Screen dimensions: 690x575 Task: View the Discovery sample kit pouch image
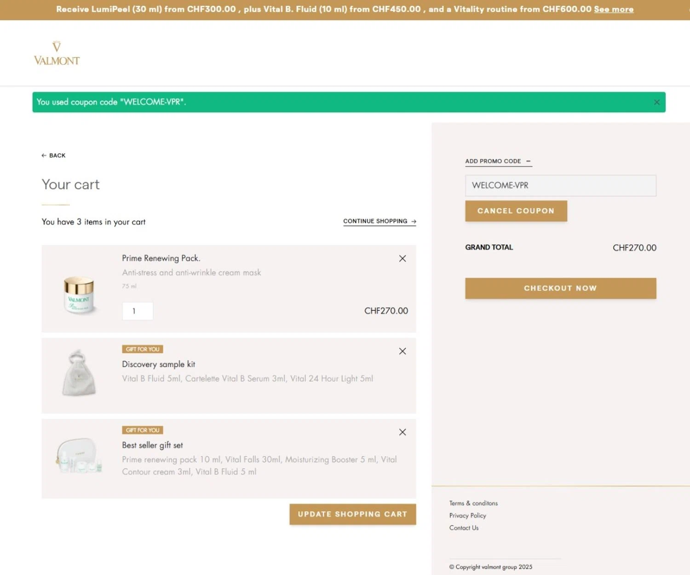coord(79,373)
